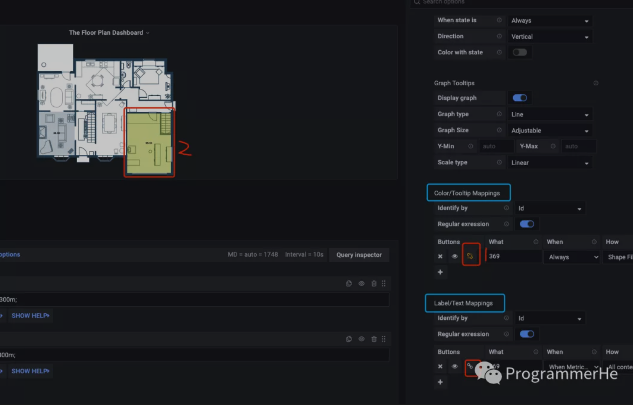
Task: Click the Query inspector button
Action: click(x=359, y=255)
